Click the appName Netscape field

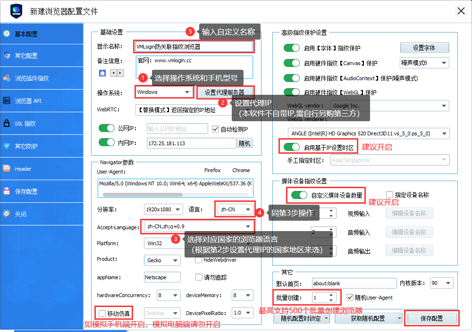[x=162, y=277]
